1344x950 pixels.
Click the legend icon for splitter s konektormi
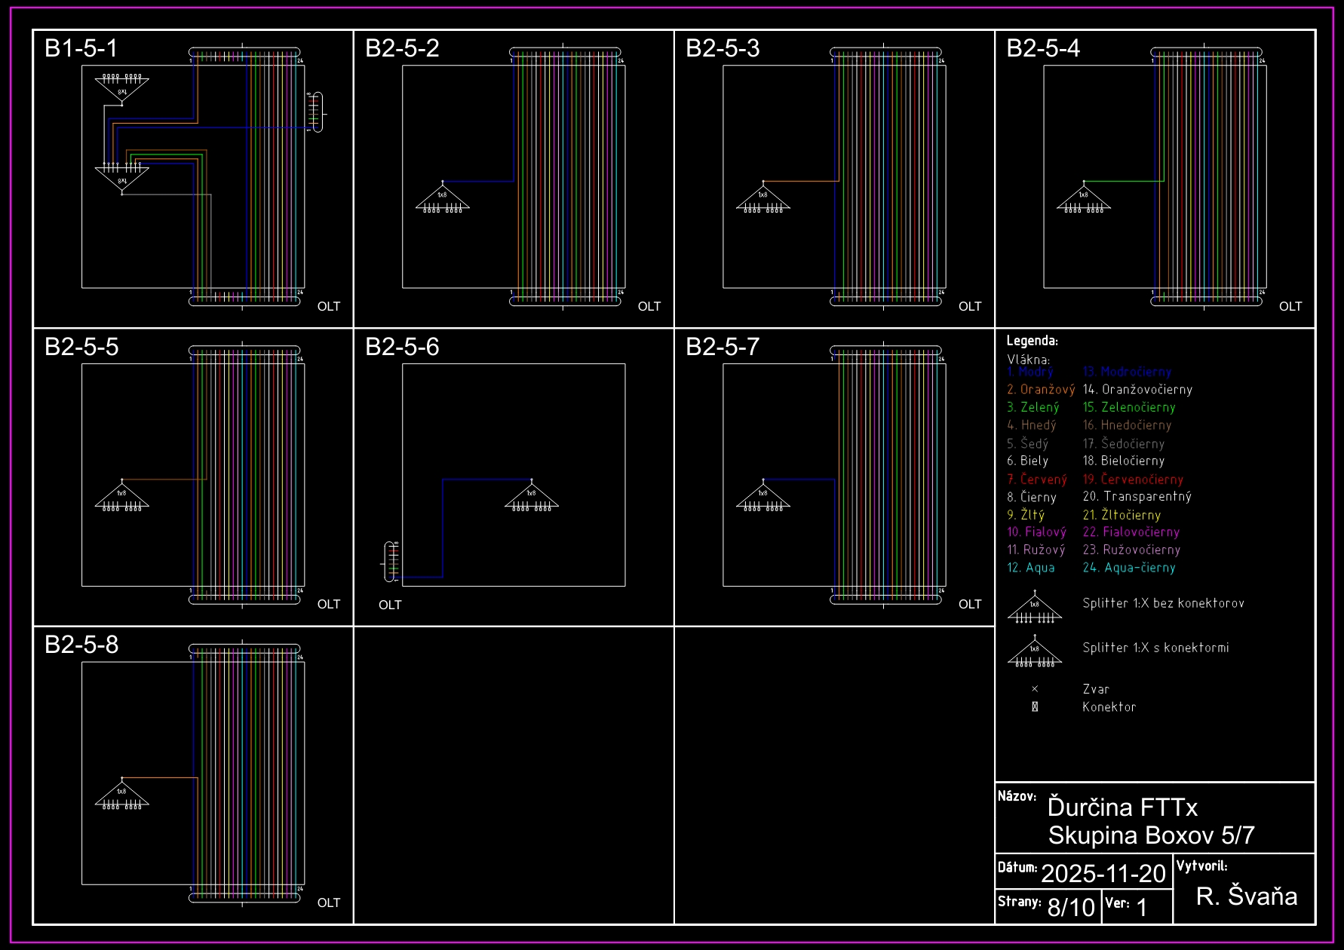click(x=1035, y=652)
